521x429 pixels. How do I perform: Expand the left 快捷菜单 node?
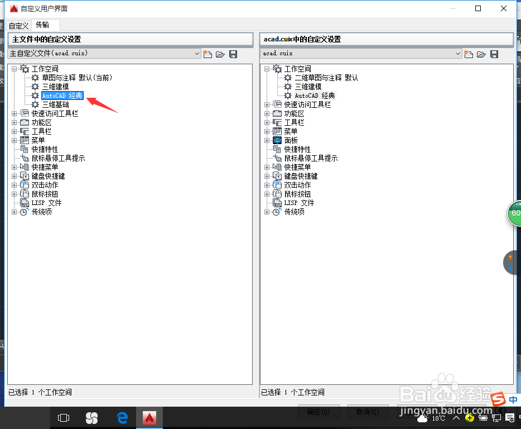click(14, 168)
